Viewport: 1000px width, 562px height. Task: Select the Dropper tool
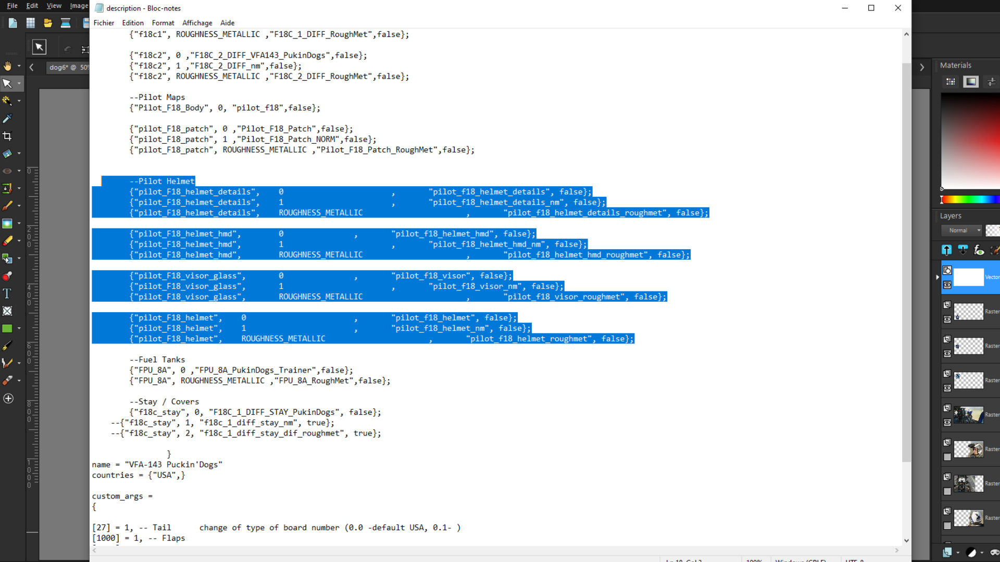(7, 119)
